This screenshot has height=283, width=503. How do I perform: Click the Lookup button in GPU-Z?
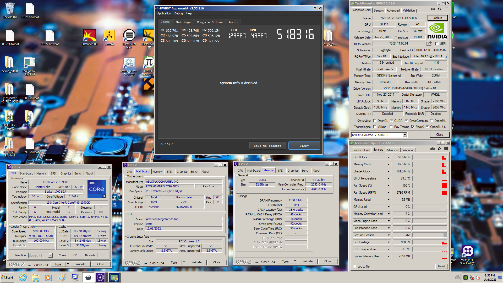coord(437,18)
